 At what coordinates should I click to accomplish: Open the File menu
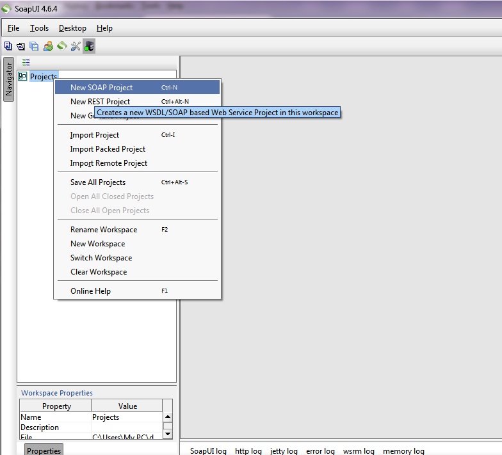coord(13,28)
